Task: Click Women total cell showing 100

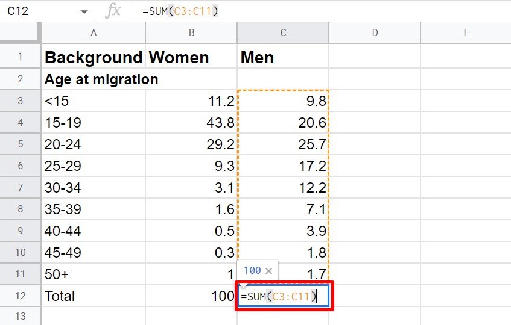Action: (x=191, y=296)
